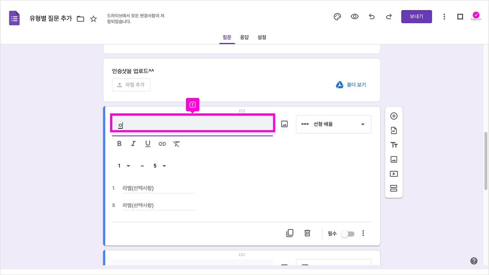Open the theme customization palette
Screen dimensions: 489x275
coord(337,16)
